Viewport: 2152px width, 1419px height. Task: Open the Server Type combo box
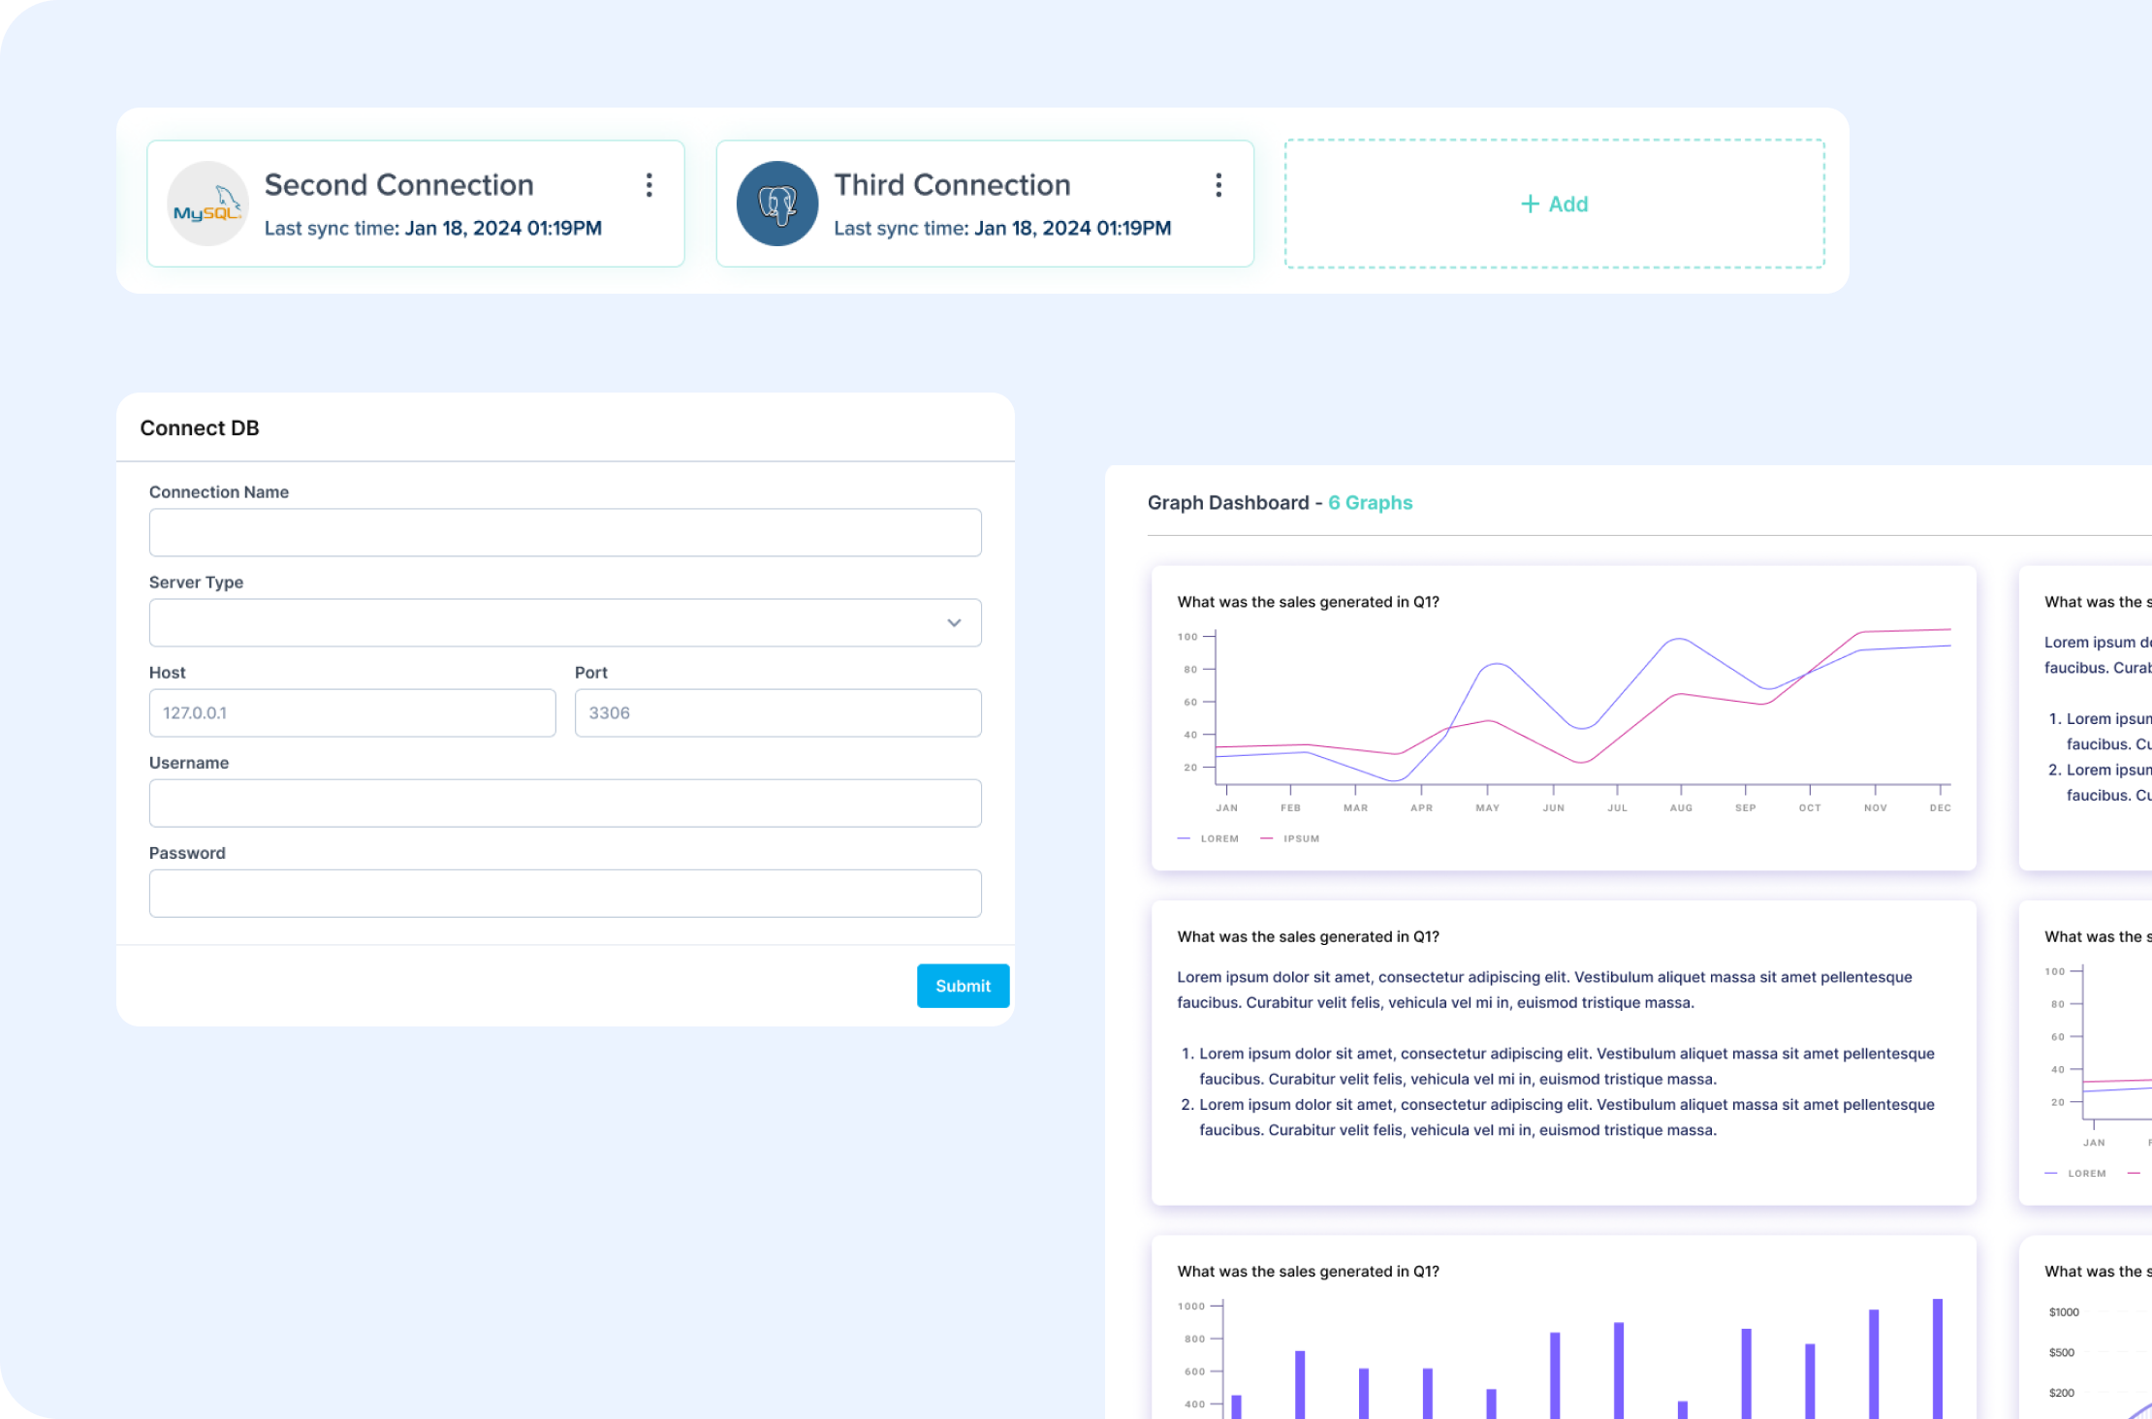565,622
